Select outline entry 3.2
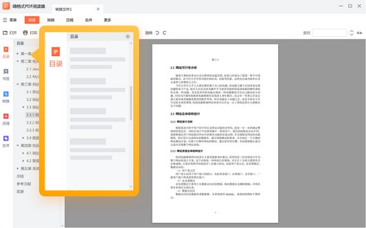 click(x=32, y=99)
